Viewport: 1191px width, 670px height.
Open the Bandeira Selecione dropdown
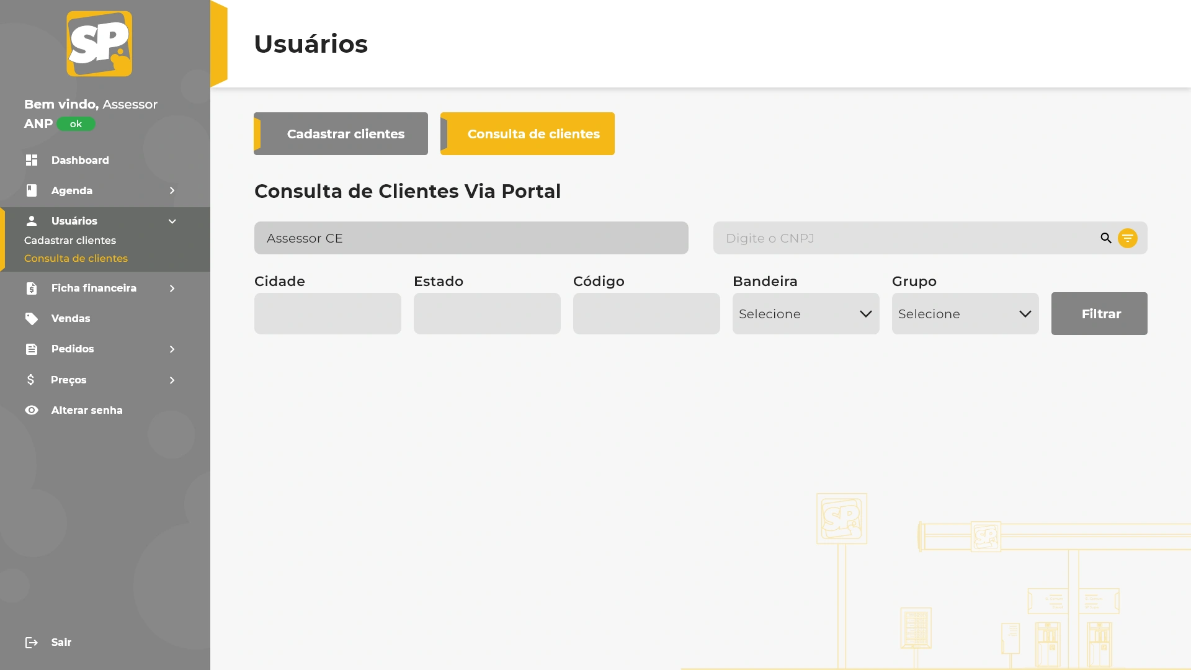(x=805, y=314)
